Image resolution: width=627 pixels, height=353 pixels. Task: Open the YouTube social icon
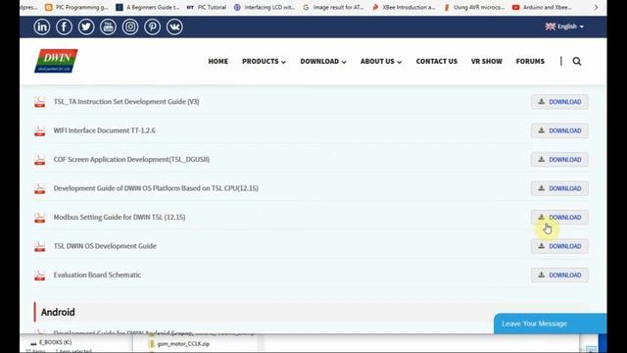[108, 26]
